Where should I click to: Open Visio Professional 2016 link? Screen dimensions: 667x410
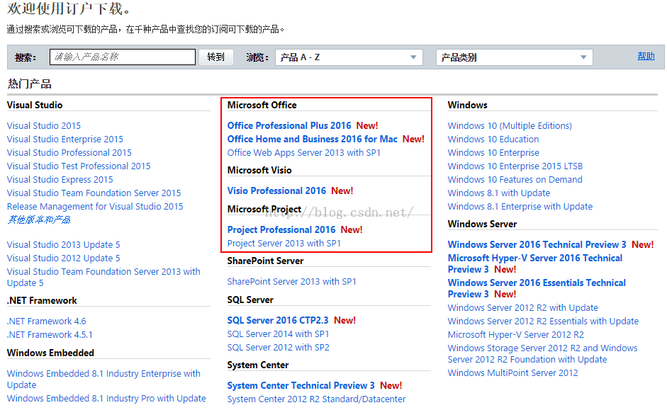coord(276,190)
